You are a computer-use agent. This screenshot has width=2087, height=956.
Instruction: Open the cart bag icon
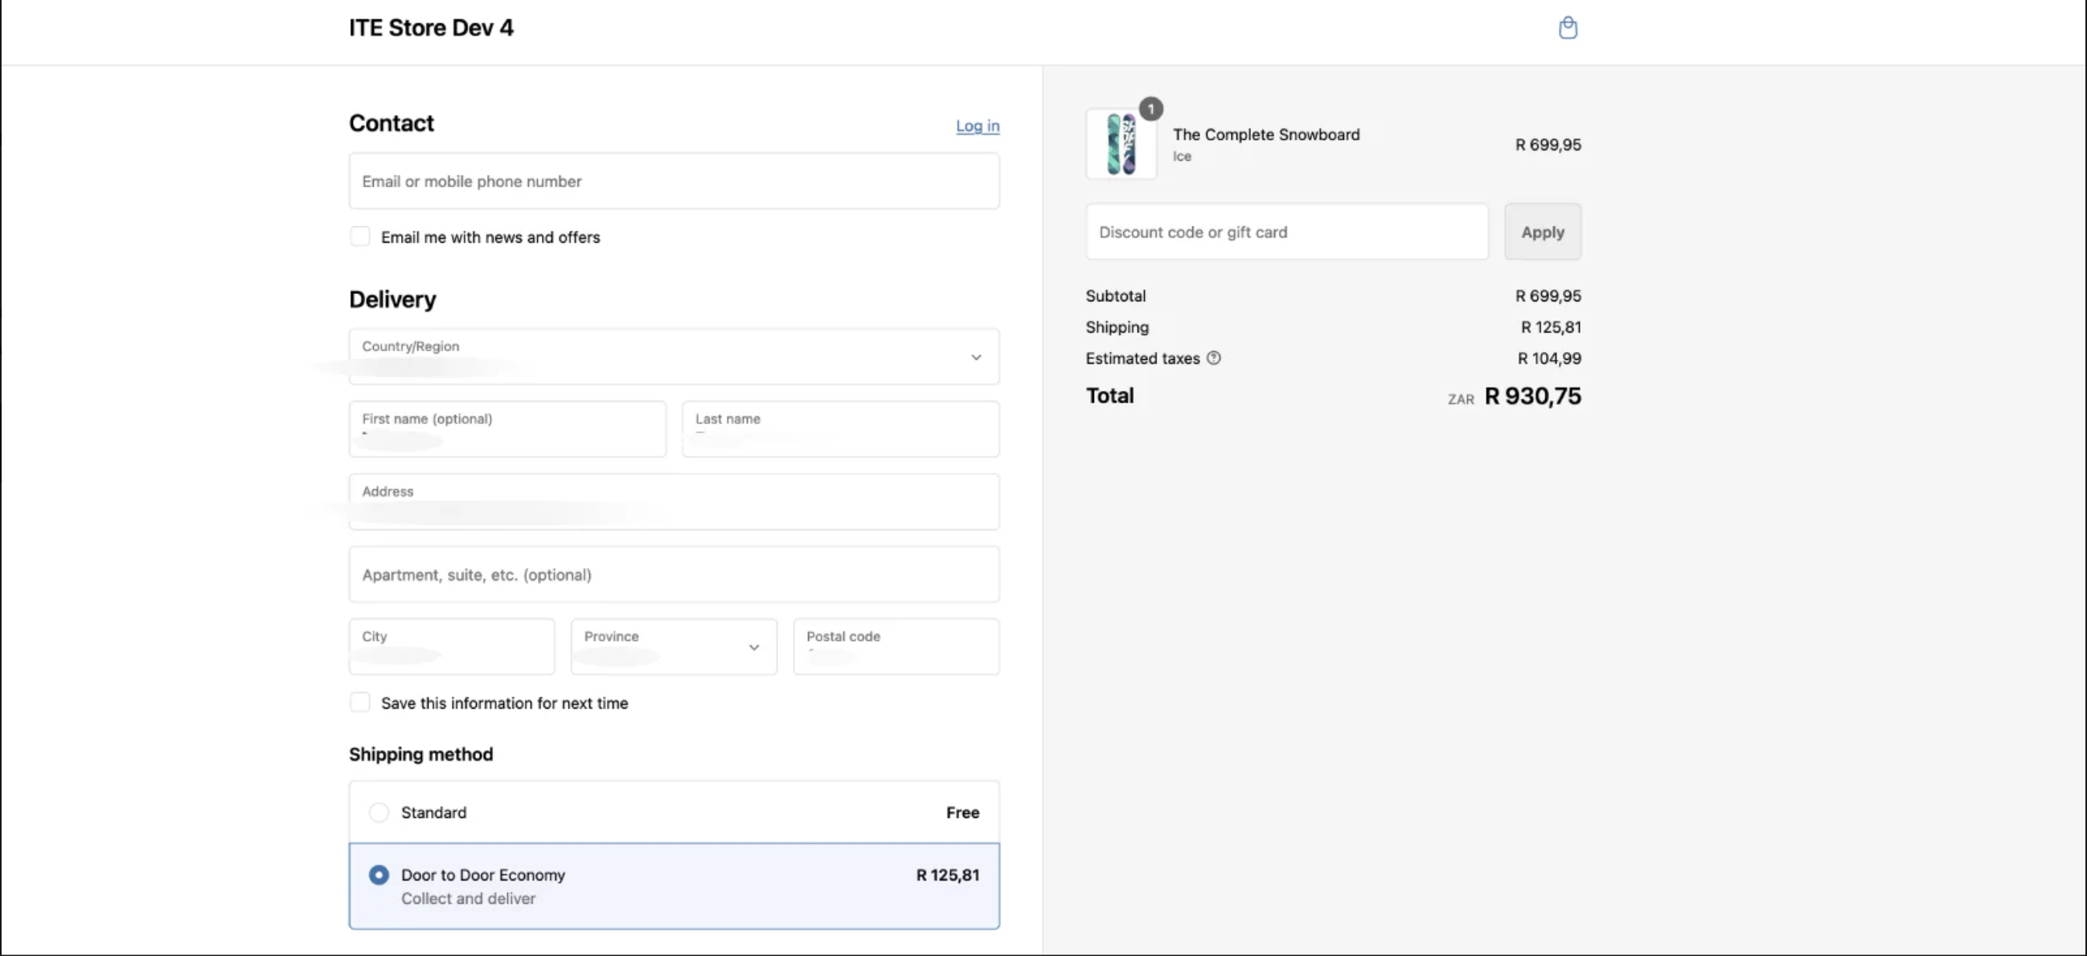[x=1567, y=27]
